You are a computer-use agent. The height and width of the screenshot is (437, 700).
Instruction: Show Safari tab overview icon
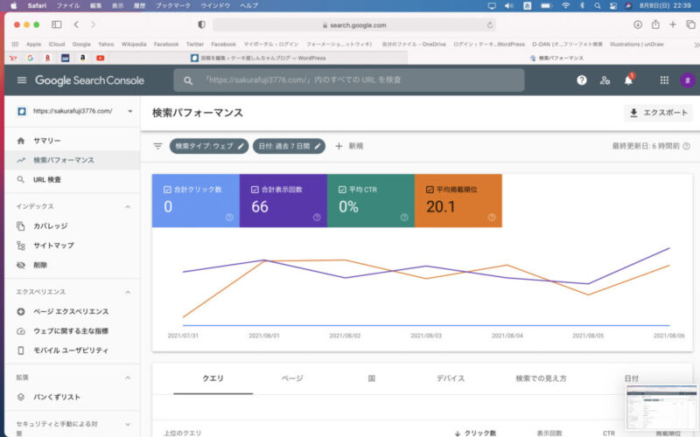(690, 24)
